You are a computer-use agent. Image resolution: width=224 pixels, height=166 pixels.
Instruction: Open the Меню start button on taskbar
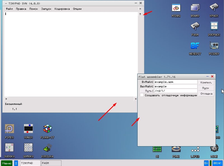6,163
